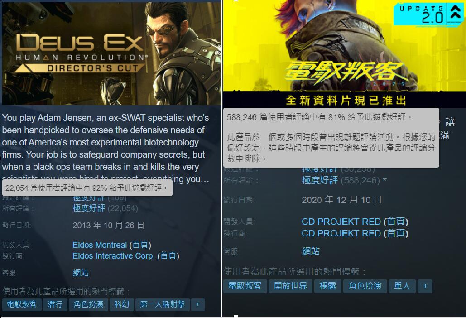The height and width of the screenshot is (318, 466).
Task: Select the 單人 tag
Action: (402, 286)
